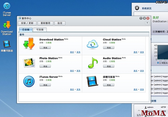
Task: Open the 設定 button
Action: coord(60,23)
